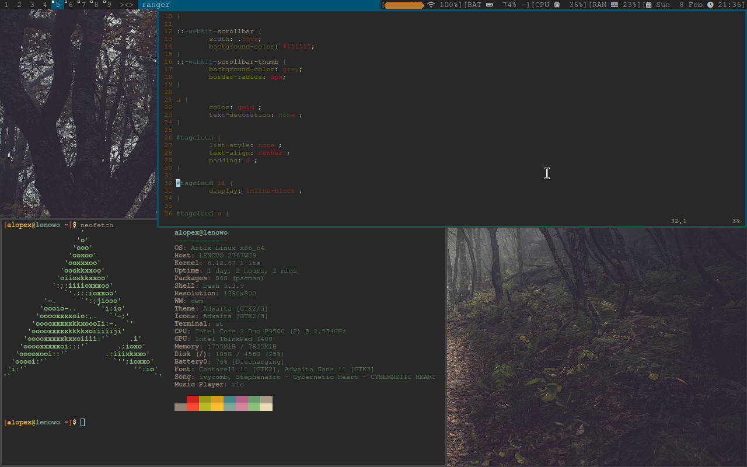This screenshot has width=747, height=467.
Task: Click the 100% Wi-Fi strength reading
Action: pos(449,5)
